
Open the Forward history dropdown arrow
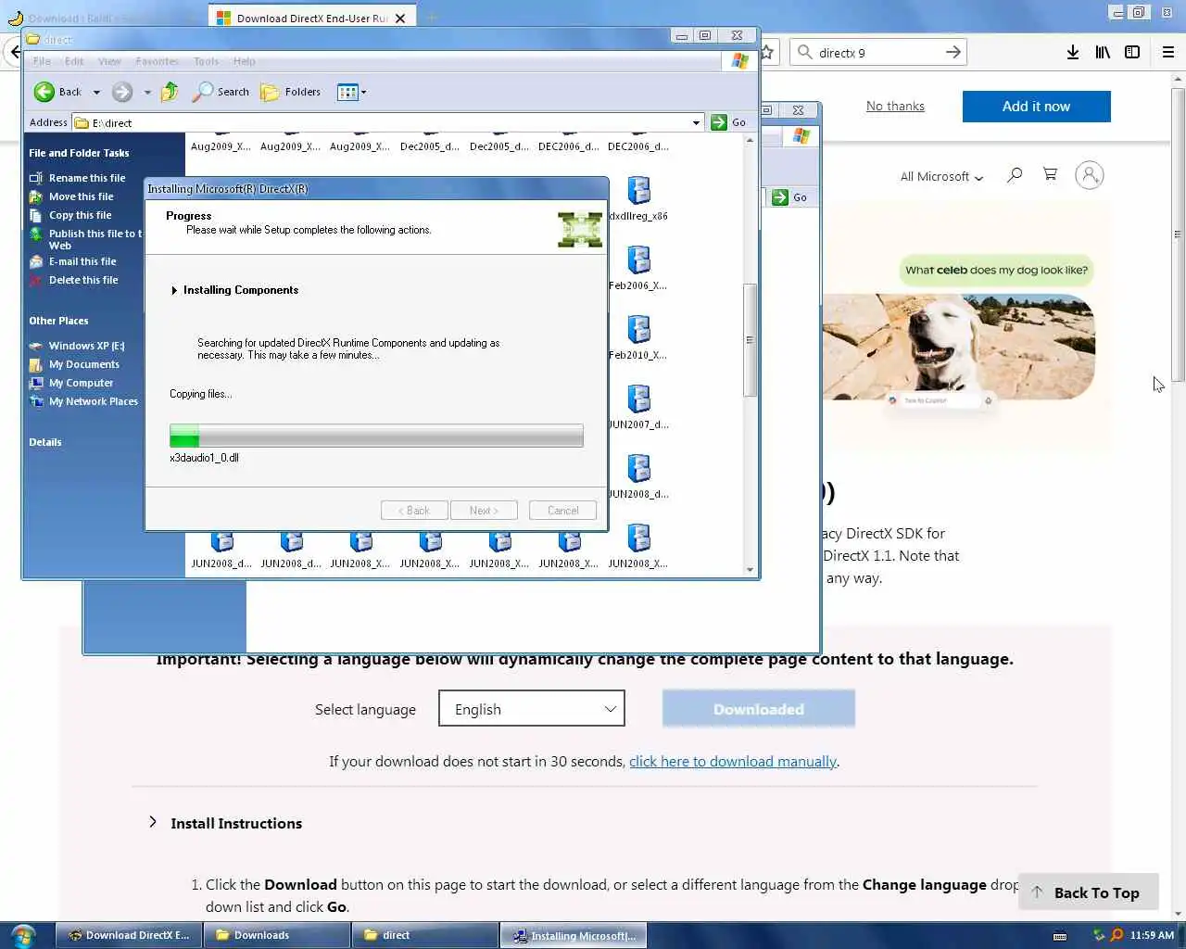[147, 92]
